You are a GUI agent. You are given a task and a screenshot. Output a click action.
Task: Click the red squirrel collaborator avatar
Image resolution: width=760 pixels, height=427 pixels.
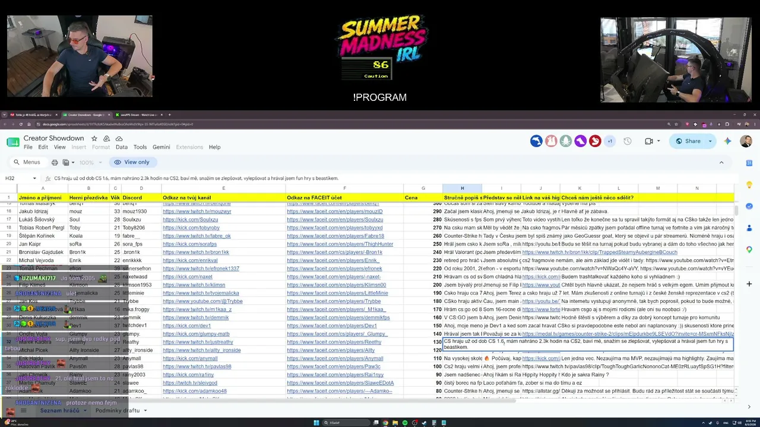pos(594,141)
